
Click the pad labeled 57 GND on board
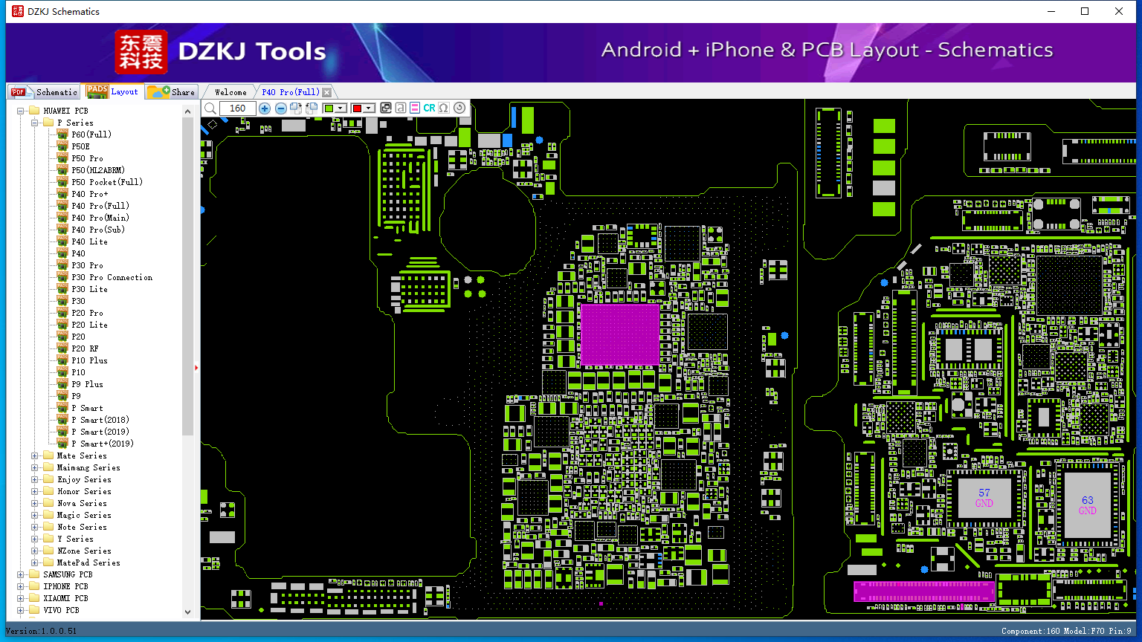984,498
